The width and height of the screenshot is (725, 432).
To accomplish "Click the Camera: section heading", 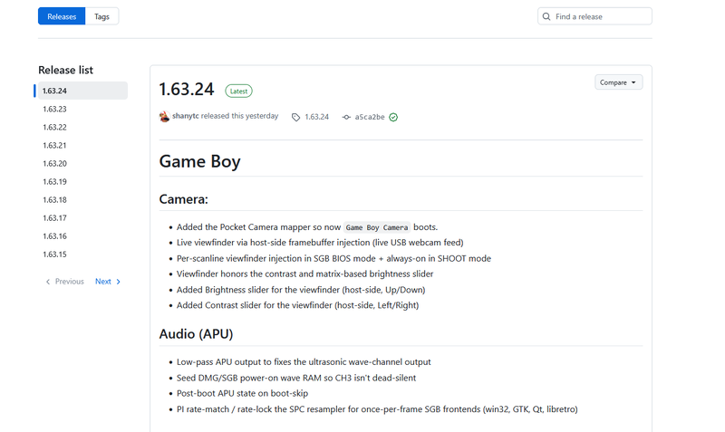I will 184,199.
